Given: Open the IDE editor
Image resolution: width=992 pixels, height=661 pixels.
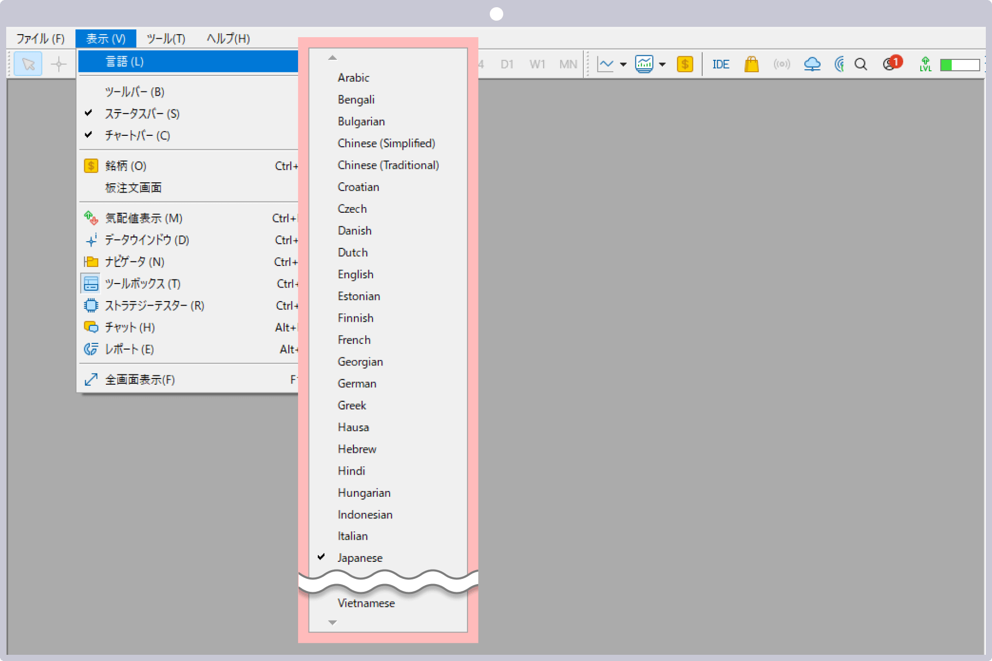Looking at the screenshot, I should (x=721, y=65).
